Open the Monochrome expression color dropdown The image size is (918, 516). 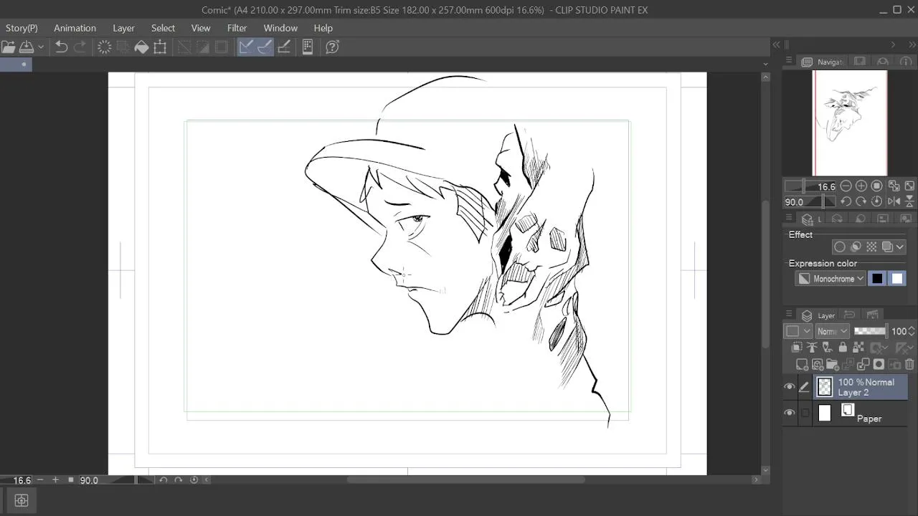[x=831, y=279]
